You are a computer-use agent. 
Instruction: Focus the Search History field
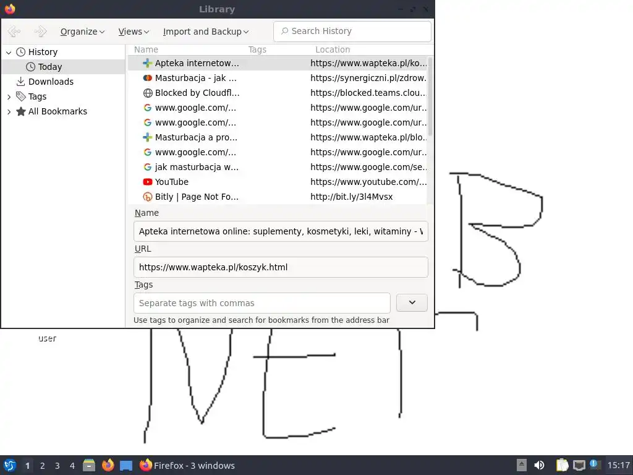click(x=352, y=31)
